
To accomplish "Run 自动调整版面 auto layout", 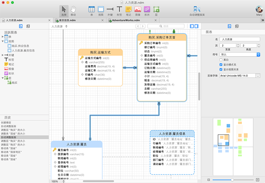I will 197,11.
